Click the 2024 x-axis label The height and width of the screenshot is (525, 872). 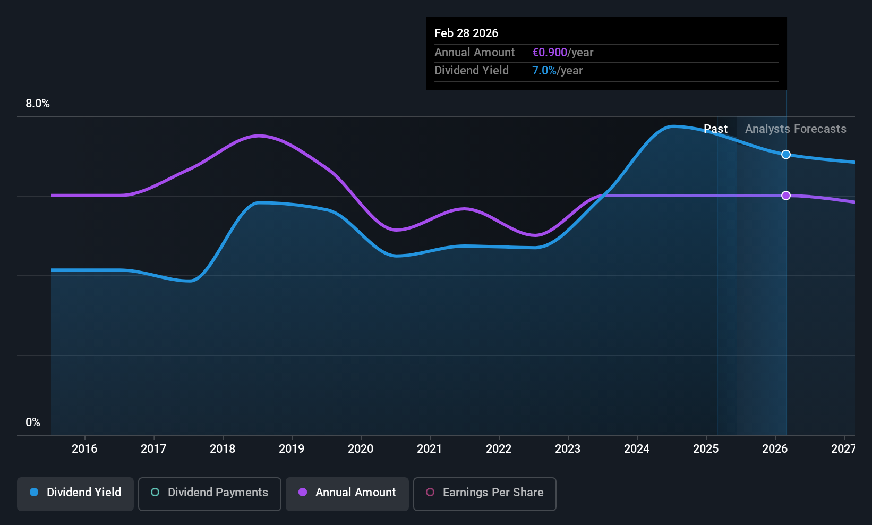tap(637, 449)
